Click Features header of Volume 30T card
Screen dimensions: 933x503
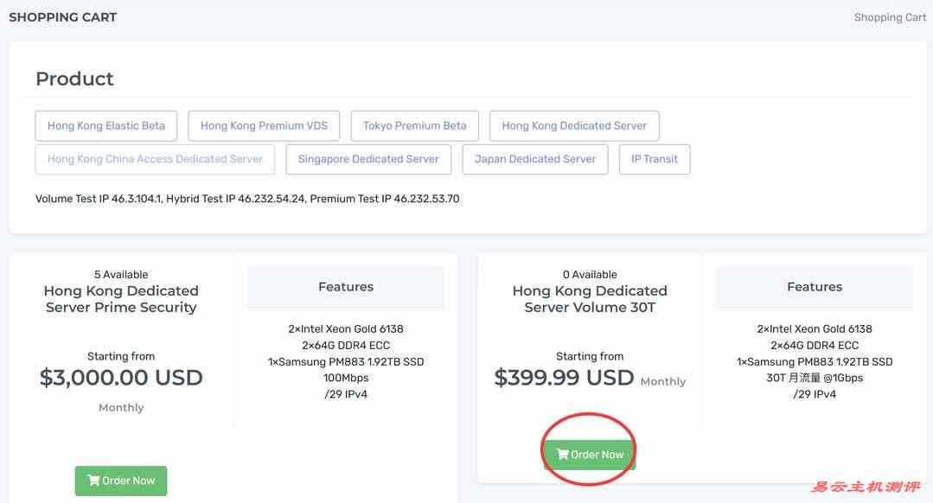815,287
